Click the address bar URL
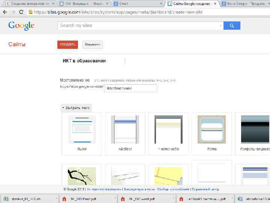 tap(118, 12)
